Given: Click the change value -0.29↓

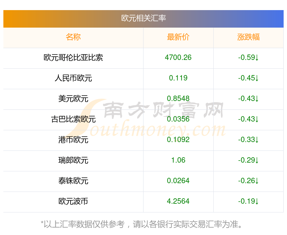Looking at the screenshot, I should pos(249,160).
